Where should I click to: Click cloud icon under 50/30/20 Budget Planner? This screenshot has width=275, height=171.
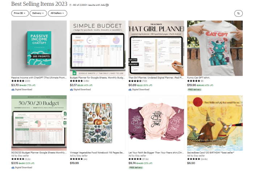pyautogui.click(x=13, y=168)
